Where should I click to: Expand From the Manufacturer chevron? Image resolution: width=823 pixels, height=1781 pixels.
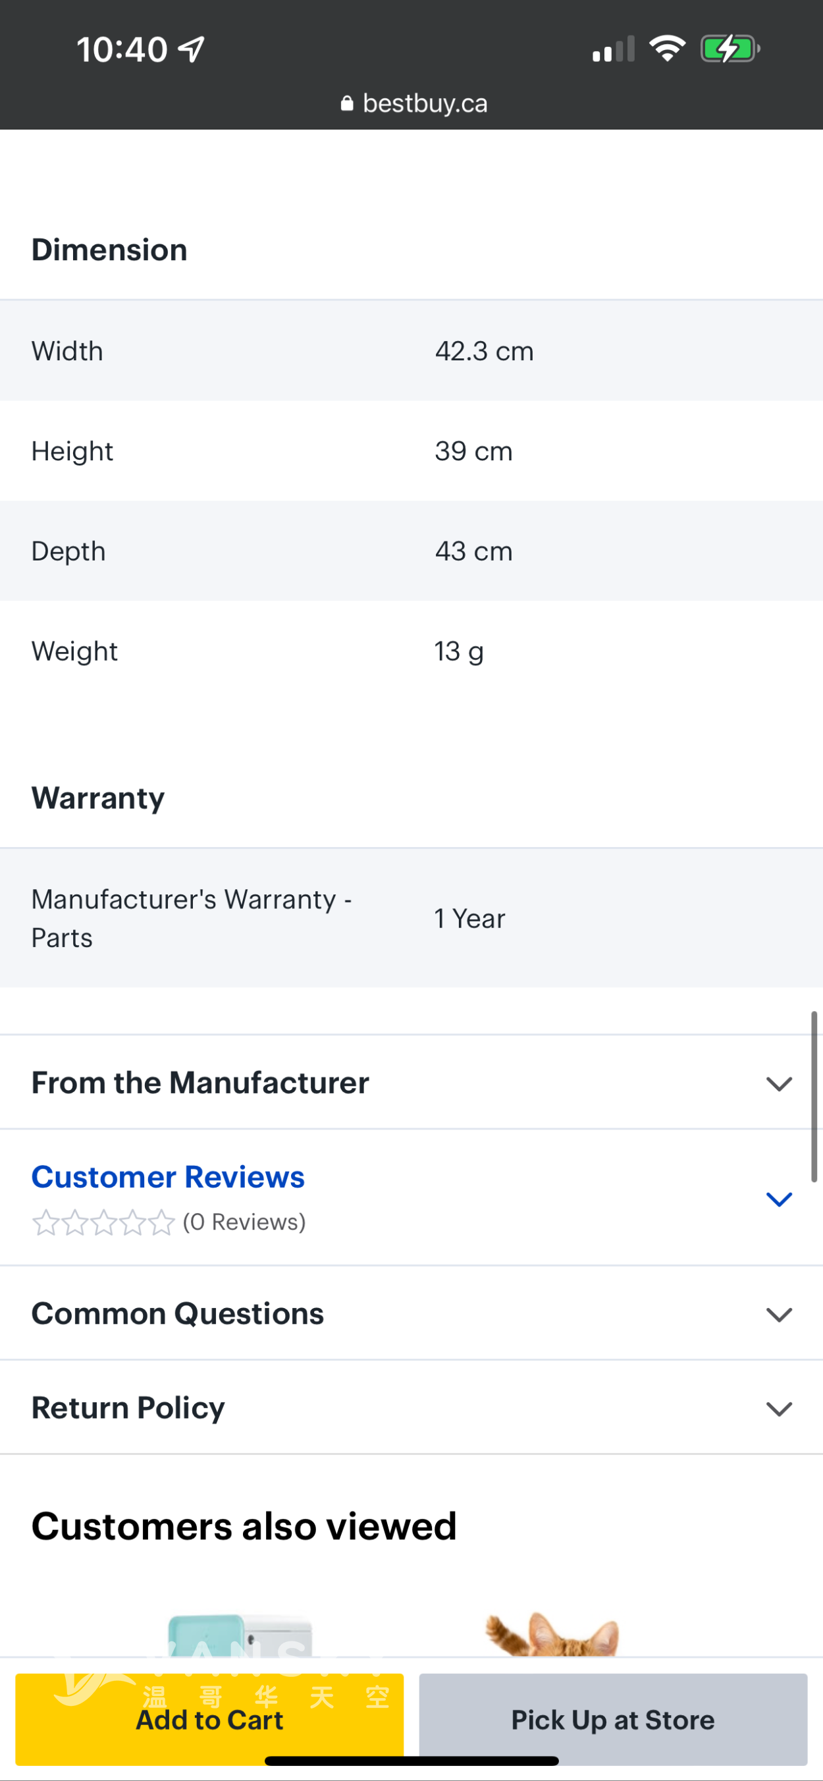pos(779,1083)
